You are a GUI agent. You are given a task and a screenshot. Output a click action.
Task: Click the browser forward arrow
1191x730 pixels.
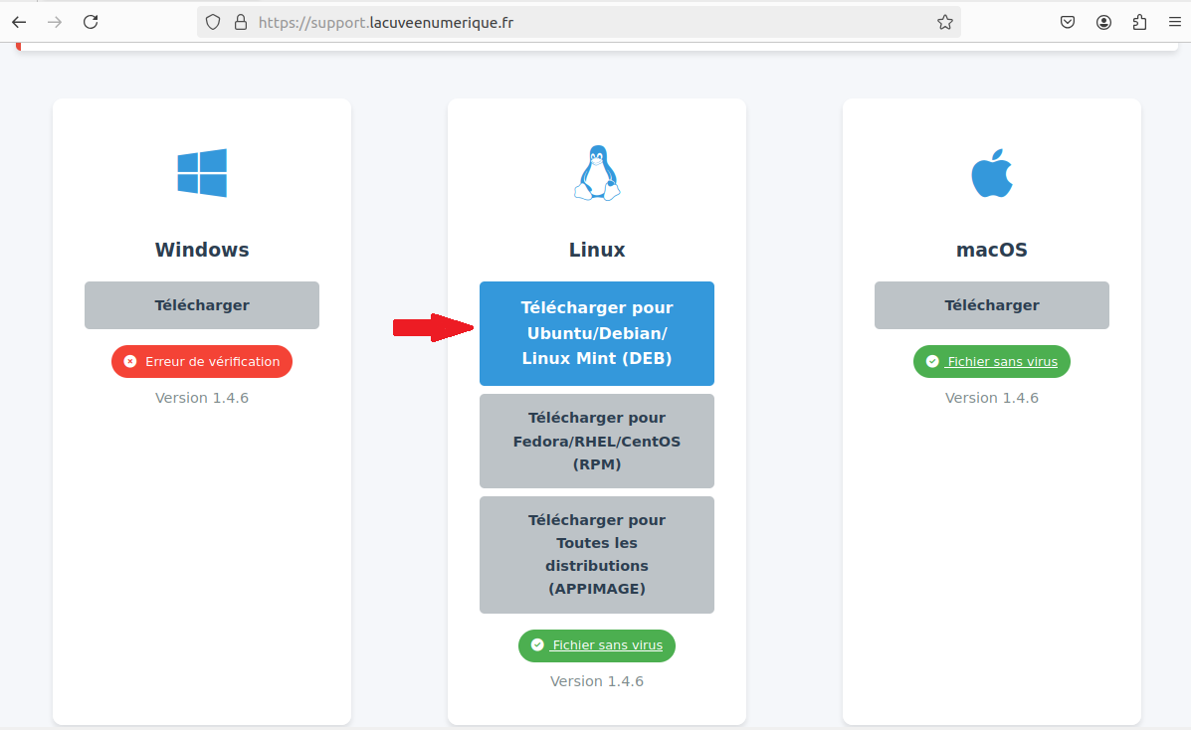click(55, 22)
